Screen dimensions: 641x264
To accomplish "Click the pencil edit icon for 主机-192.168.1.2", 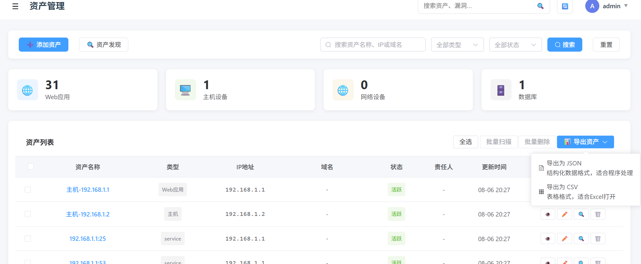I will [564, 214].
